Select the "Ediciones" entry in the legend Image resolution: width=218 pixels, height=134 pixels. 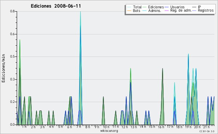click(x=156, y=7)
